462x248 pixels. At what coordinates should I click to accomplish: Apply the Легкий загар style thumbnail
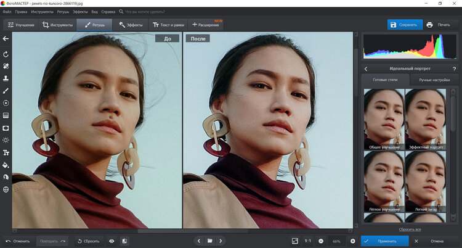pyautogui.click(x=426, y=181)
